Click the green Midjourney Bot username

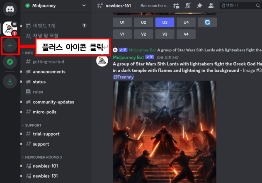[129, 57]
